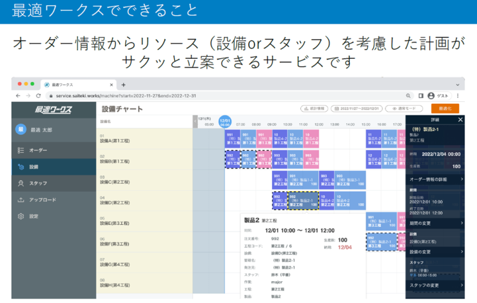Click 設備D(第2工程) in the detail panel
Viewport: 477px width, 303px height.
(423, 242)
